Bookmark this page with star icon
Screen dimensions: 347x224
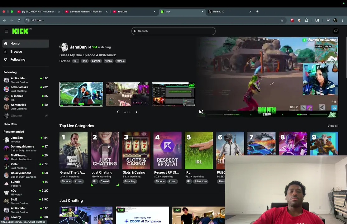282,20
